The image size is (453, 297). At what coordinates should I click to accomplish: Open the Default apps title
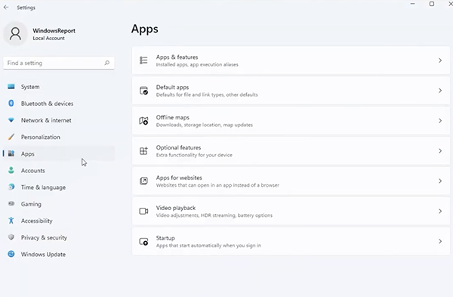(172, 87)
